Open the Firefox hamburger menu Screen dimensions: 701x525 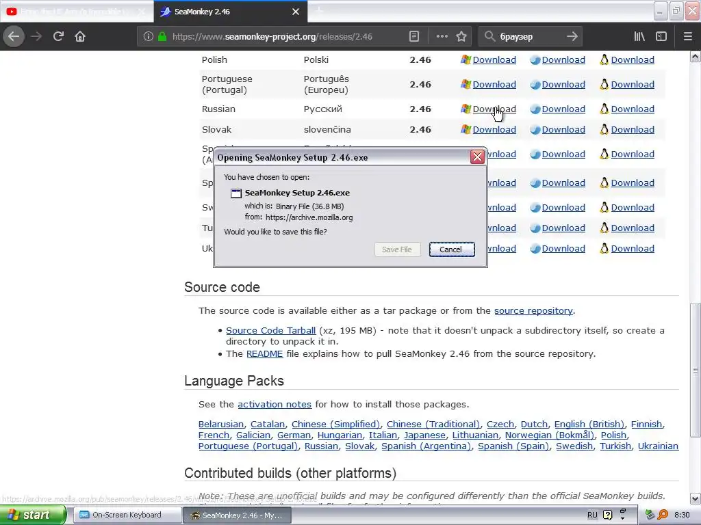(687, 37)
